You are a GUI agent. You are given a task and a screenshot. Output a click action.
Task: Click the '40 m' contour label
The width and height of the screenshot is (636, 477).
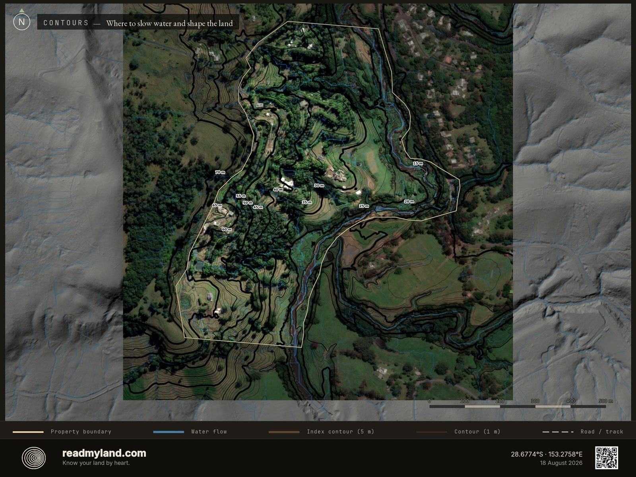point(278,190)
